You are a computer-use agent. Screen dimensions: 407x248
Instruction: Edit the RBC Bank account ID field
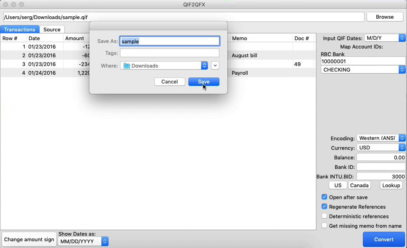[x=363, y=61]
